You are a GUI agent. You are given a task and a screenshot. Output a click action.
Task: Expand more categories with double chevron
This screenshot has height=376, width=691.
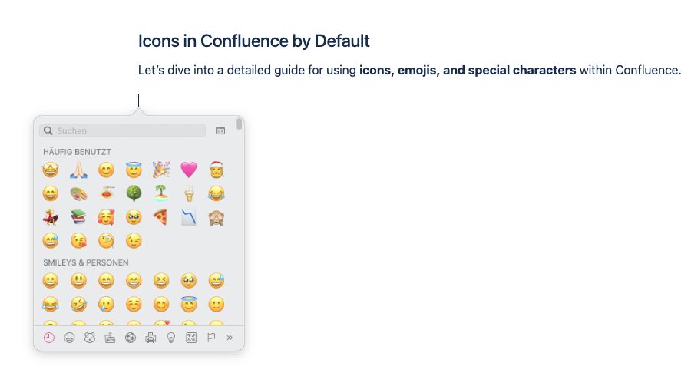[x=230, y=338]
